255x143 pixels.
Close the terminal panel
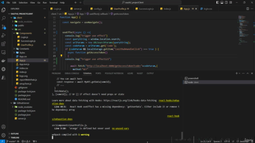click(x=252, y=73)
